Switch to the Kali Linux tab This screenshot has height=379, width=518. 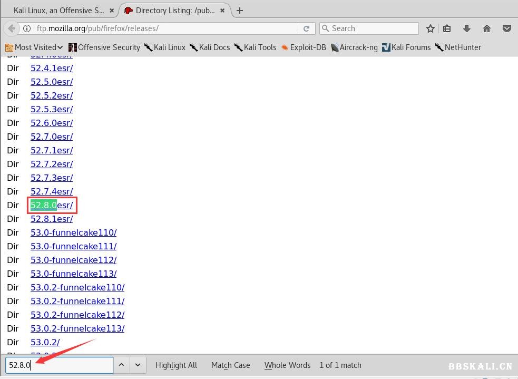[58, 11]
